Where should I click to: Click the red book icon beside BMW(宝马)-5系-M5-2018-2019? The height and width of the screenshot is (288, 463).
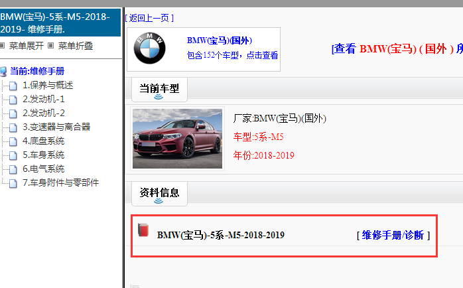tap(143, 230)
